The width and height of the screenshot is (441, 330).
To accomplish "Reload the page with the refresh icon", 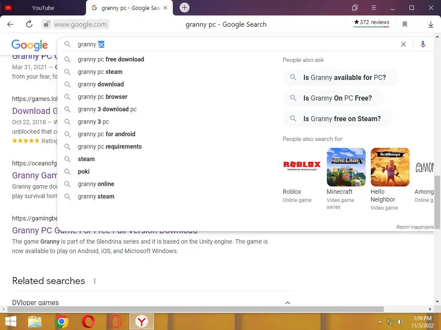I will point(29,24).
